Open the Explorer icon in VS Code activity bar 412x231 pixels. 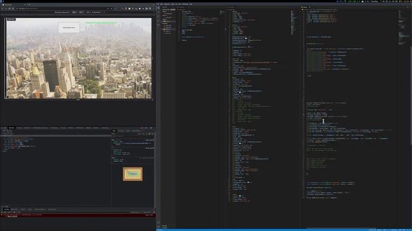pos(158,8)
